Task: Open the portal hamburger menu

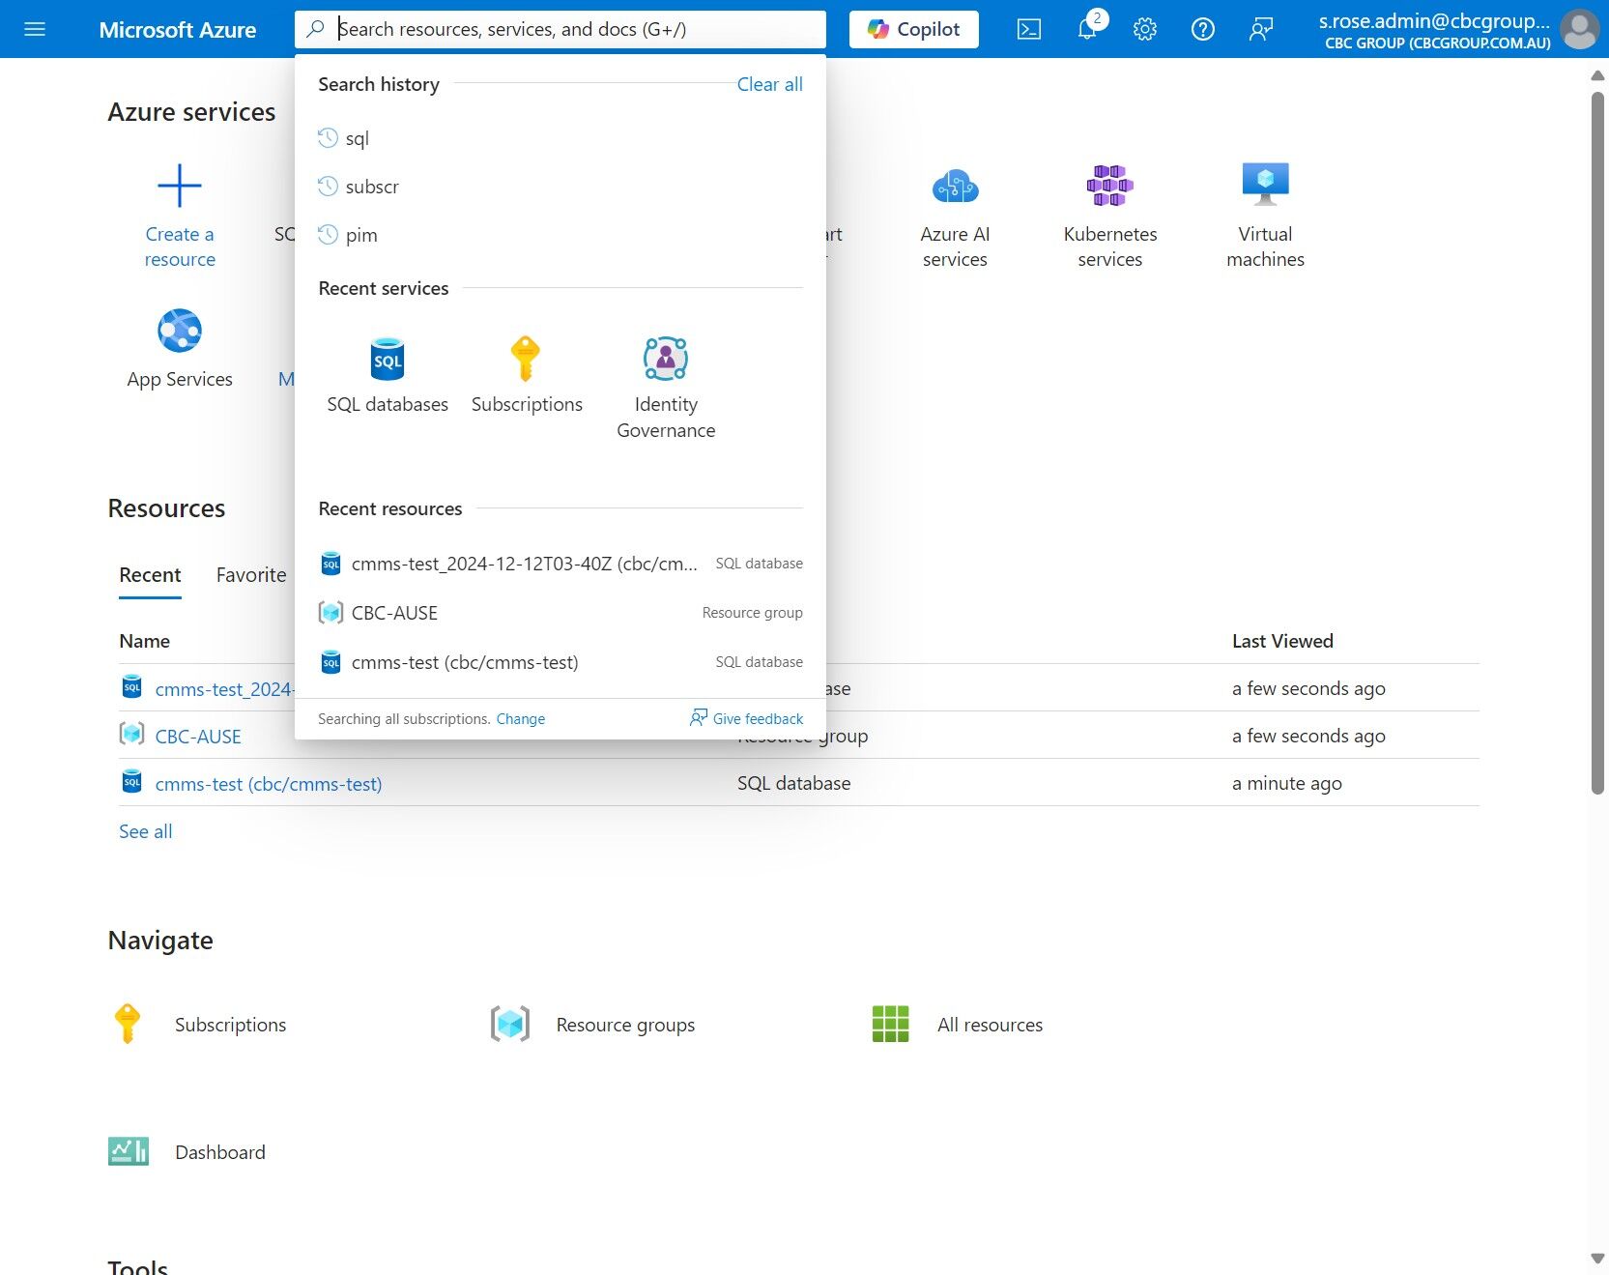Action: coord(35,29)
